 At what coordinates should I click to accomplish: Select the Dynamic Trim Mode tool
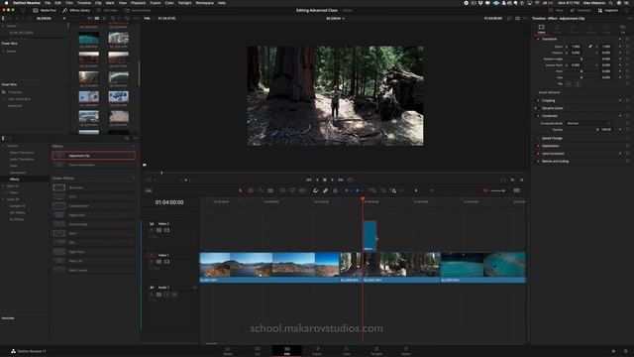(x=261, y=190)
